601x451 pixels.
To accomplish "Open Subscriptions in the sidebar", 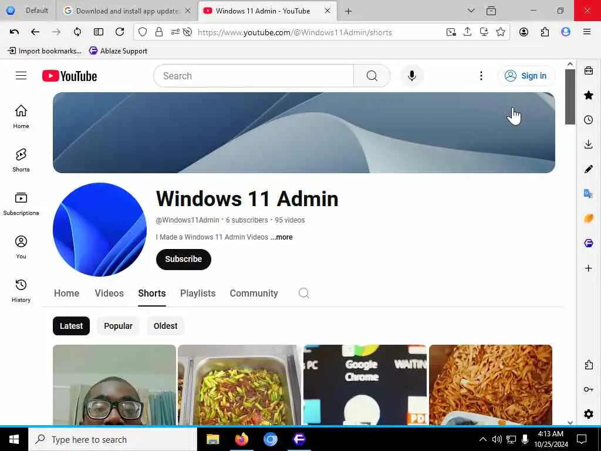I will [21, 204].
